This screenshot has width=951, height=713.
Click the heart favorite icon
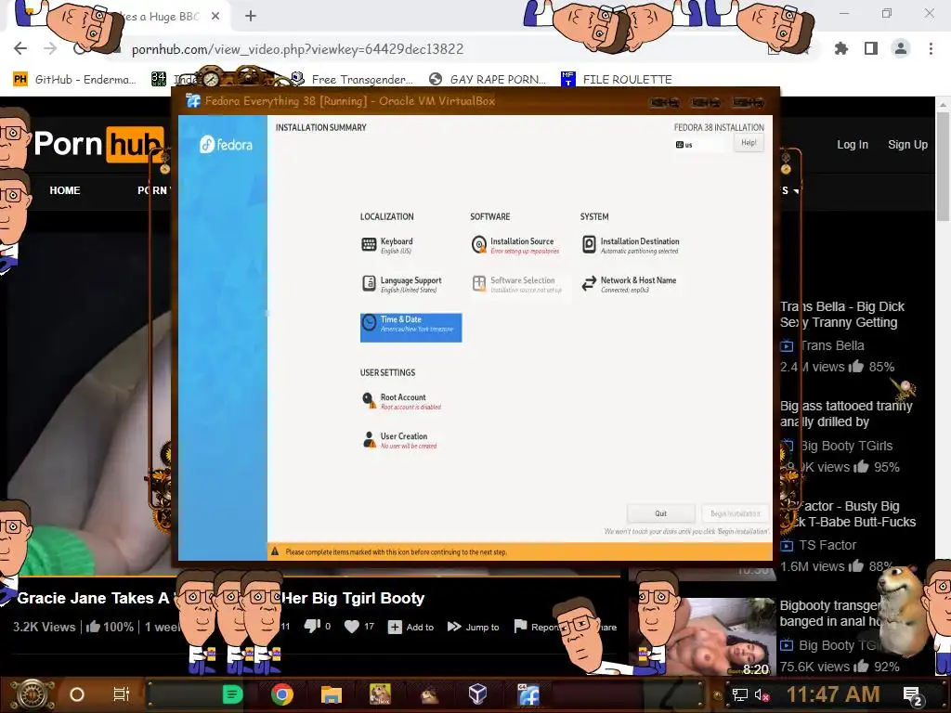tap(352, 627)
